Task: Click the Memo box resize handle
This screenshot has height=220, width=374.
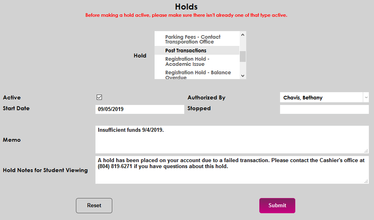Action: pyautogui.click(x=366, y=151)
